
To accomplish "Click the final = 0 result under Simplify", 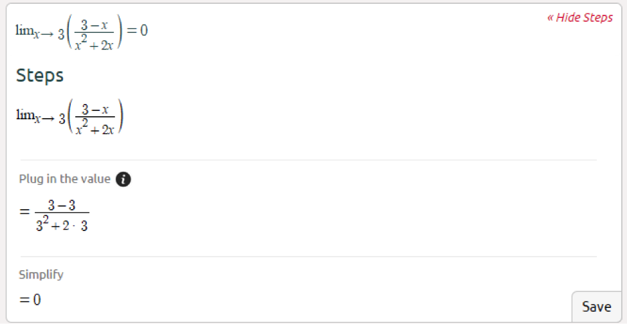I will 30,300.
